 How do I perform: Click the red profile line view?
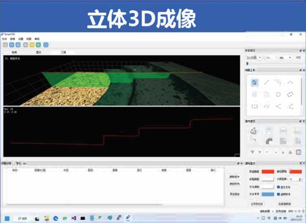[x=121, y=132]
